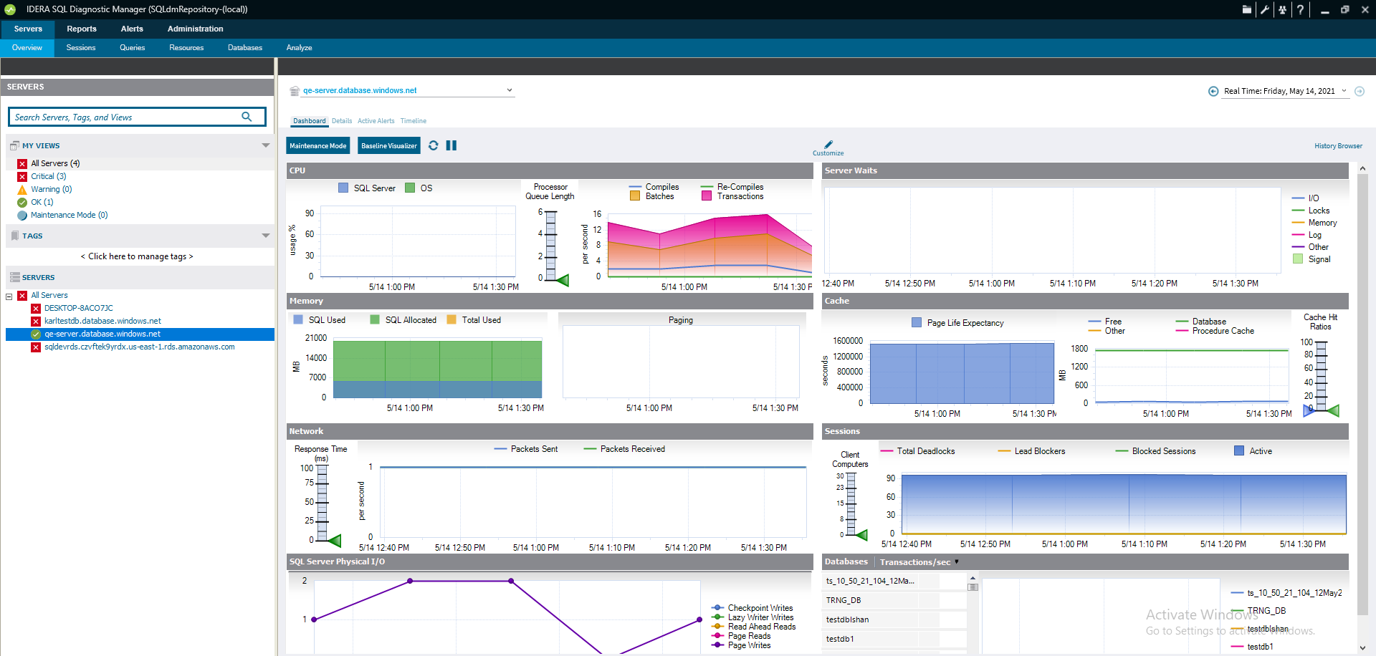Image resolution: width=1376 pixels, height=656 pixels.
Task: Switch to the Active Alerts tab
Action: click(x=376, y=121)
